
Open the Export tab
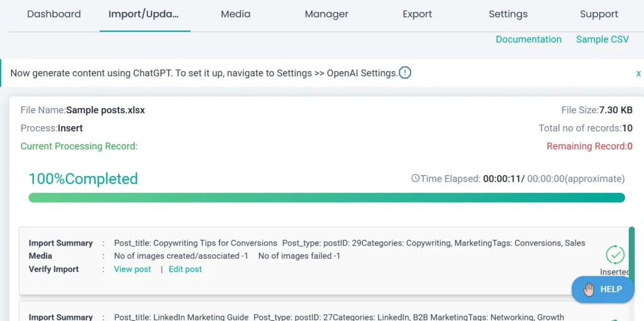[418, 14]
